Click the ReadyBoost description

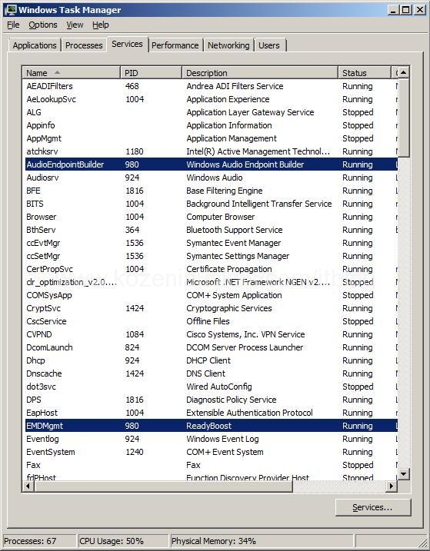208,426
